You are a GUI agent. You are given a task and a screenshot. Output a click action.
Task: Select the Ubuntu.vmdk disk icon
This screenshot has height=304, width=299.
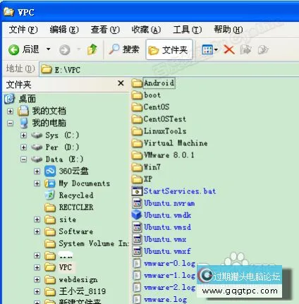coord(137,215)
